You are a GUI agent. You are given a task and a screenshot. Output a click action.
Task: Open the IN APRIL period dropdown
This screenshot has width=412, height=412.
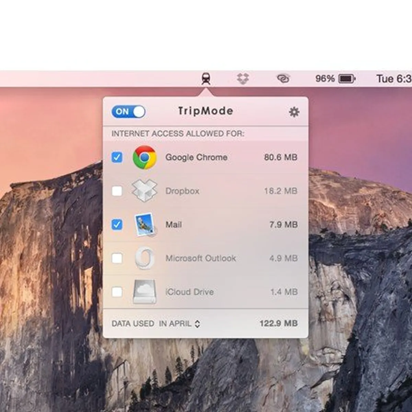point(179,323)
